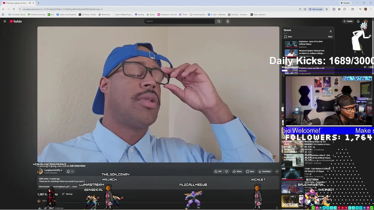Open a new browser tab
Viewport: 374px width, 210px height.
(x=38, y=3)
